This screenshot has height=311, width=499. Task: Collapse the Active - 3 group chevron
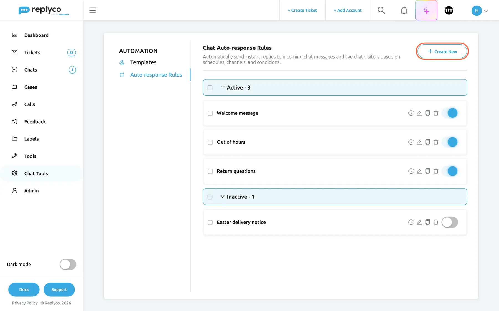[222, 87]
